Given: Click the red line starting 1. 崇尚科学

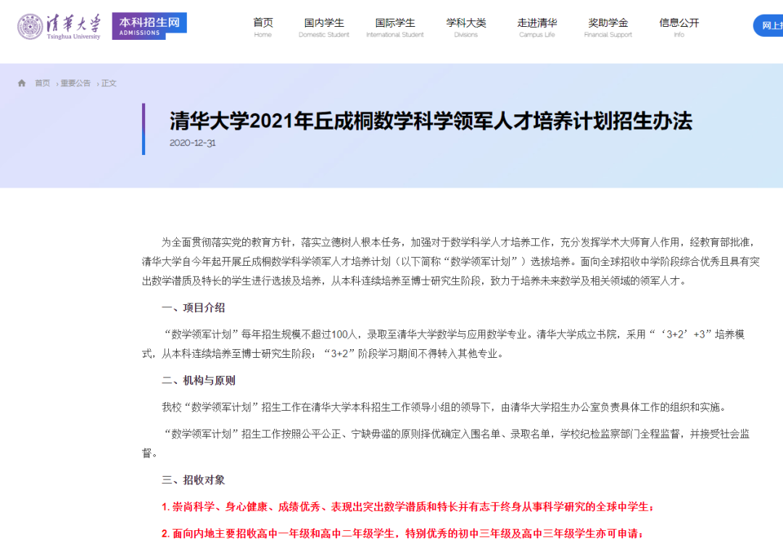Looking at the screenshot, I should pyautogui.click(x=407, y=506).
